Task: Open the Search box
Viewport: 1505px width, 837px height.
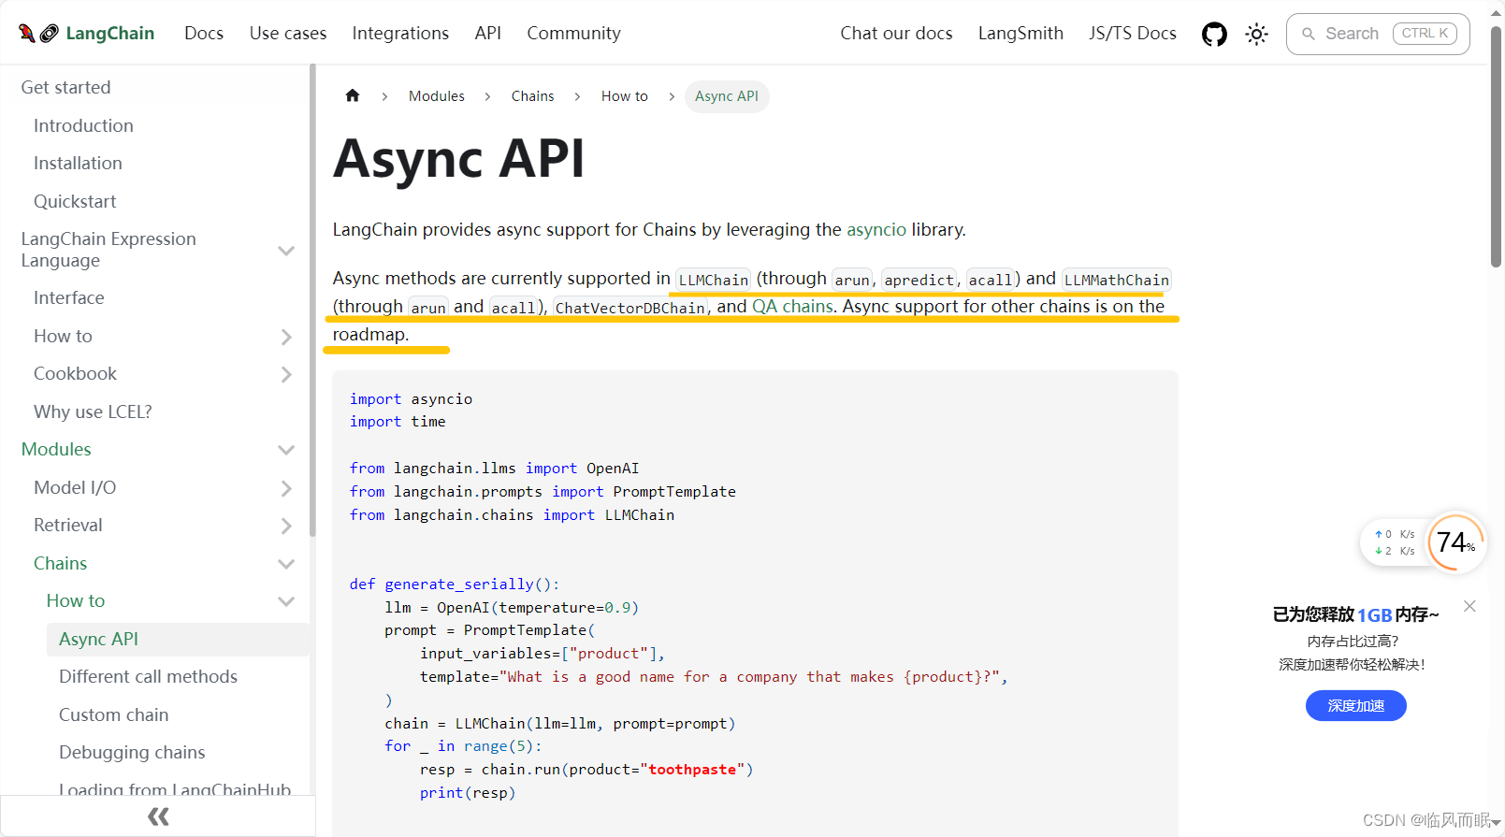Action: 1378,34
